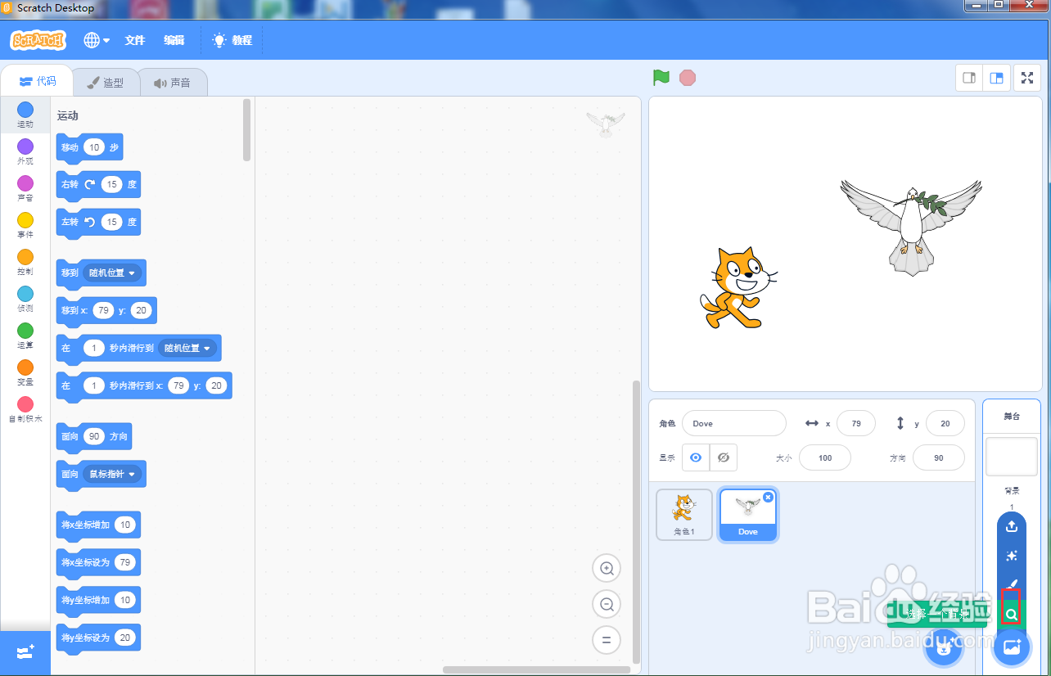
Task: Open 随机位置 dropdown in 移到 block
Action: click(x=113, y=273)
